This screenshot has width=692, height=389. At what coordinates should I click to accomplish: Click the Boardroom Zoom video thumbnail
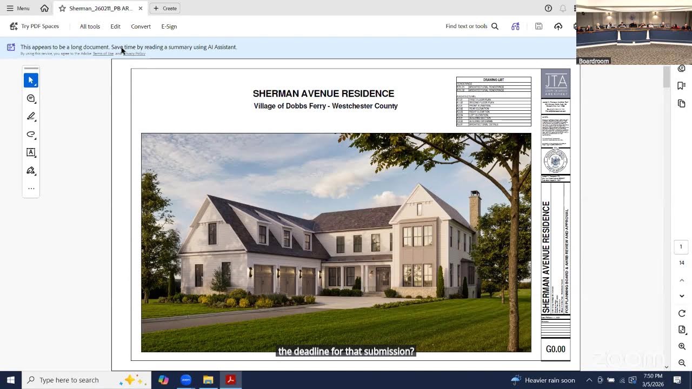pos(634,32)
